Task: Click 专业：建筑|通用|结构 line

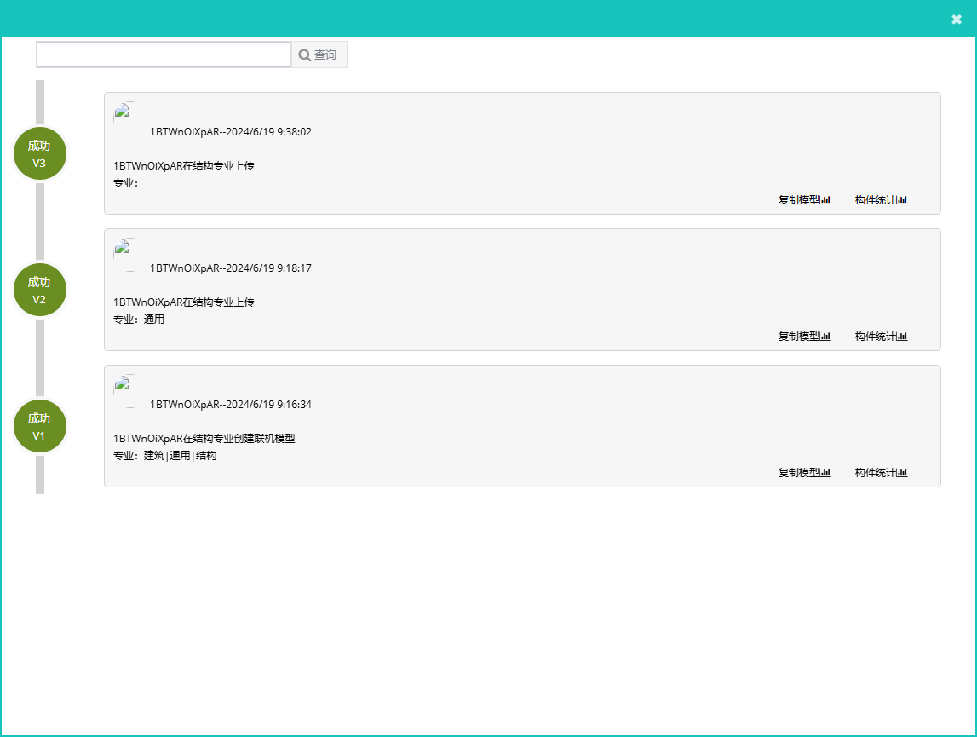Action: 165,456
